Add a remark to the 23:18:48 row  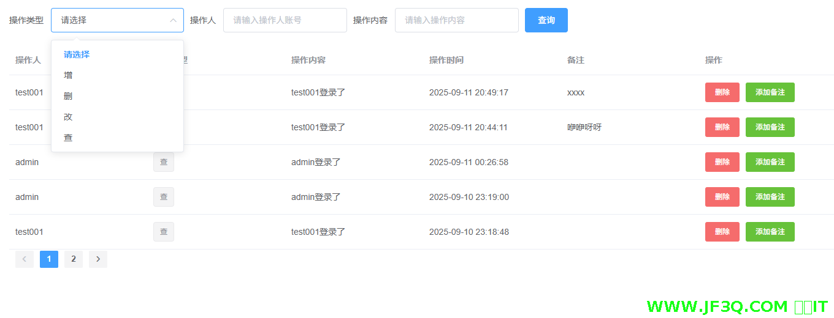[x=770, y=232]
